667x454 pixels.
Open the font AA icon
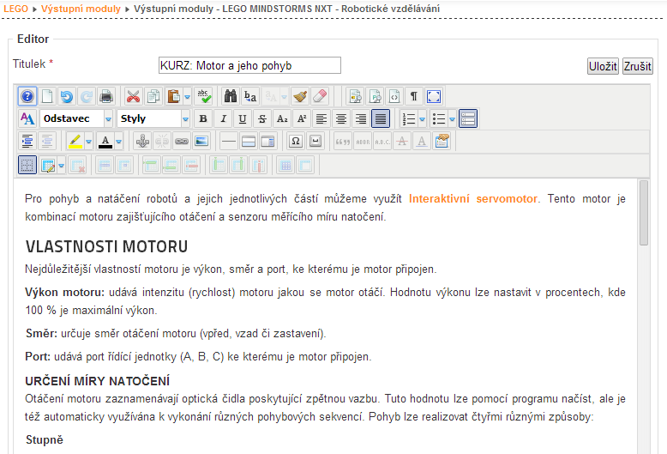27,118
